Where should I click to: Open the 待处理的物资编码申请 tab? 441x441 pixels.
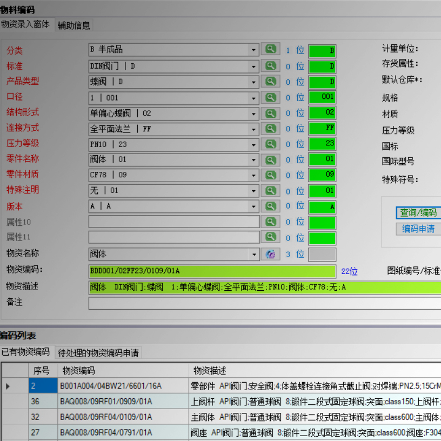pos(99,353)
